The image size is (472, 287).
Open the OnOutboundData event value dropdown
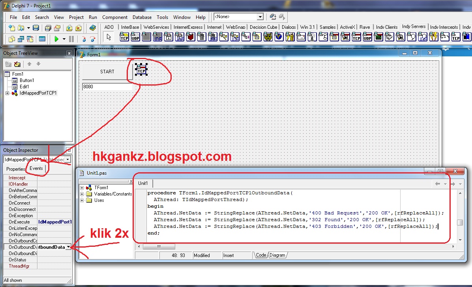point(69,247)
